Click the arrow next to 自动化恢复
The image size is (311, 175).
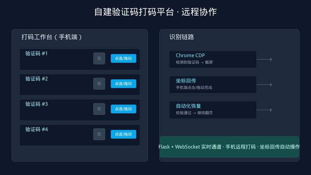[x=265, y=110]
